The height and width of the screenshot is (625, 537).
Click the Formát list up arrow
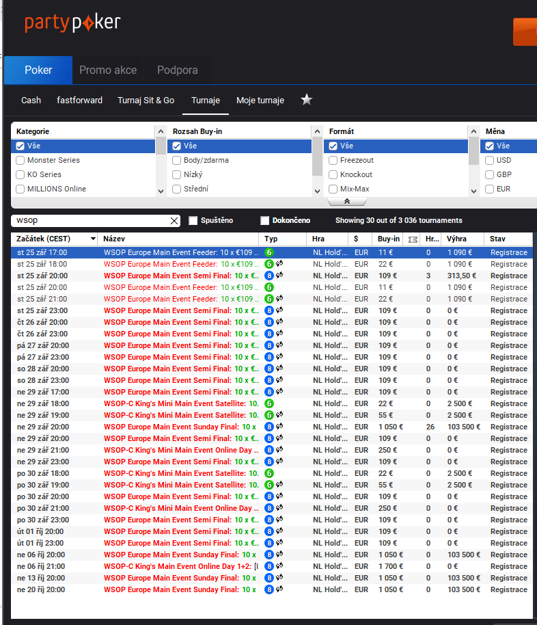tap(473, 131)
